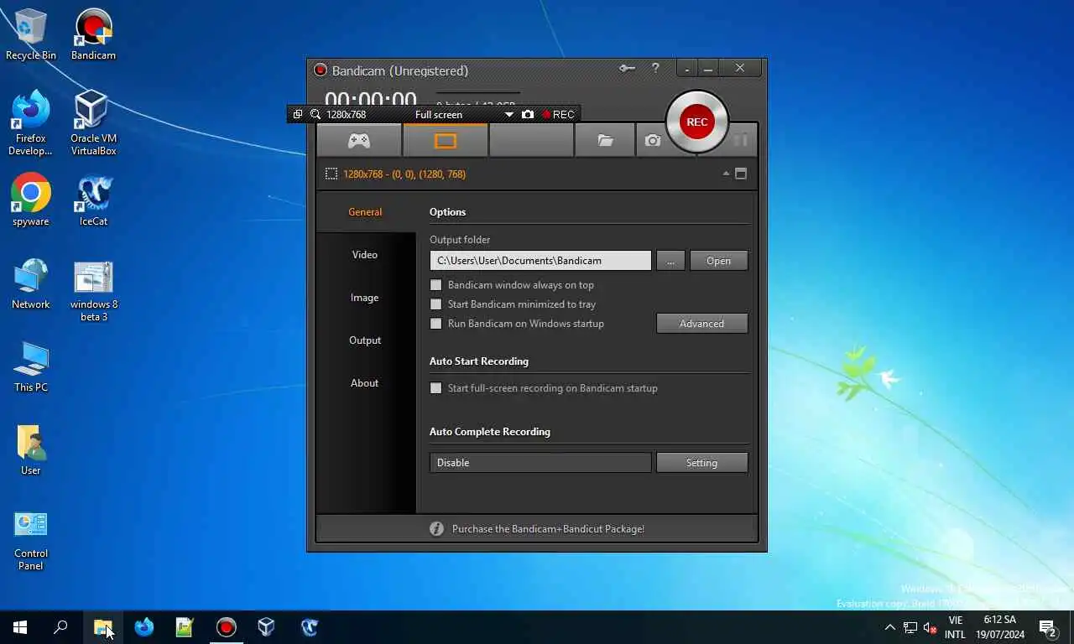Select the Bandicam desktop shortcut

(x=93, y=35)
